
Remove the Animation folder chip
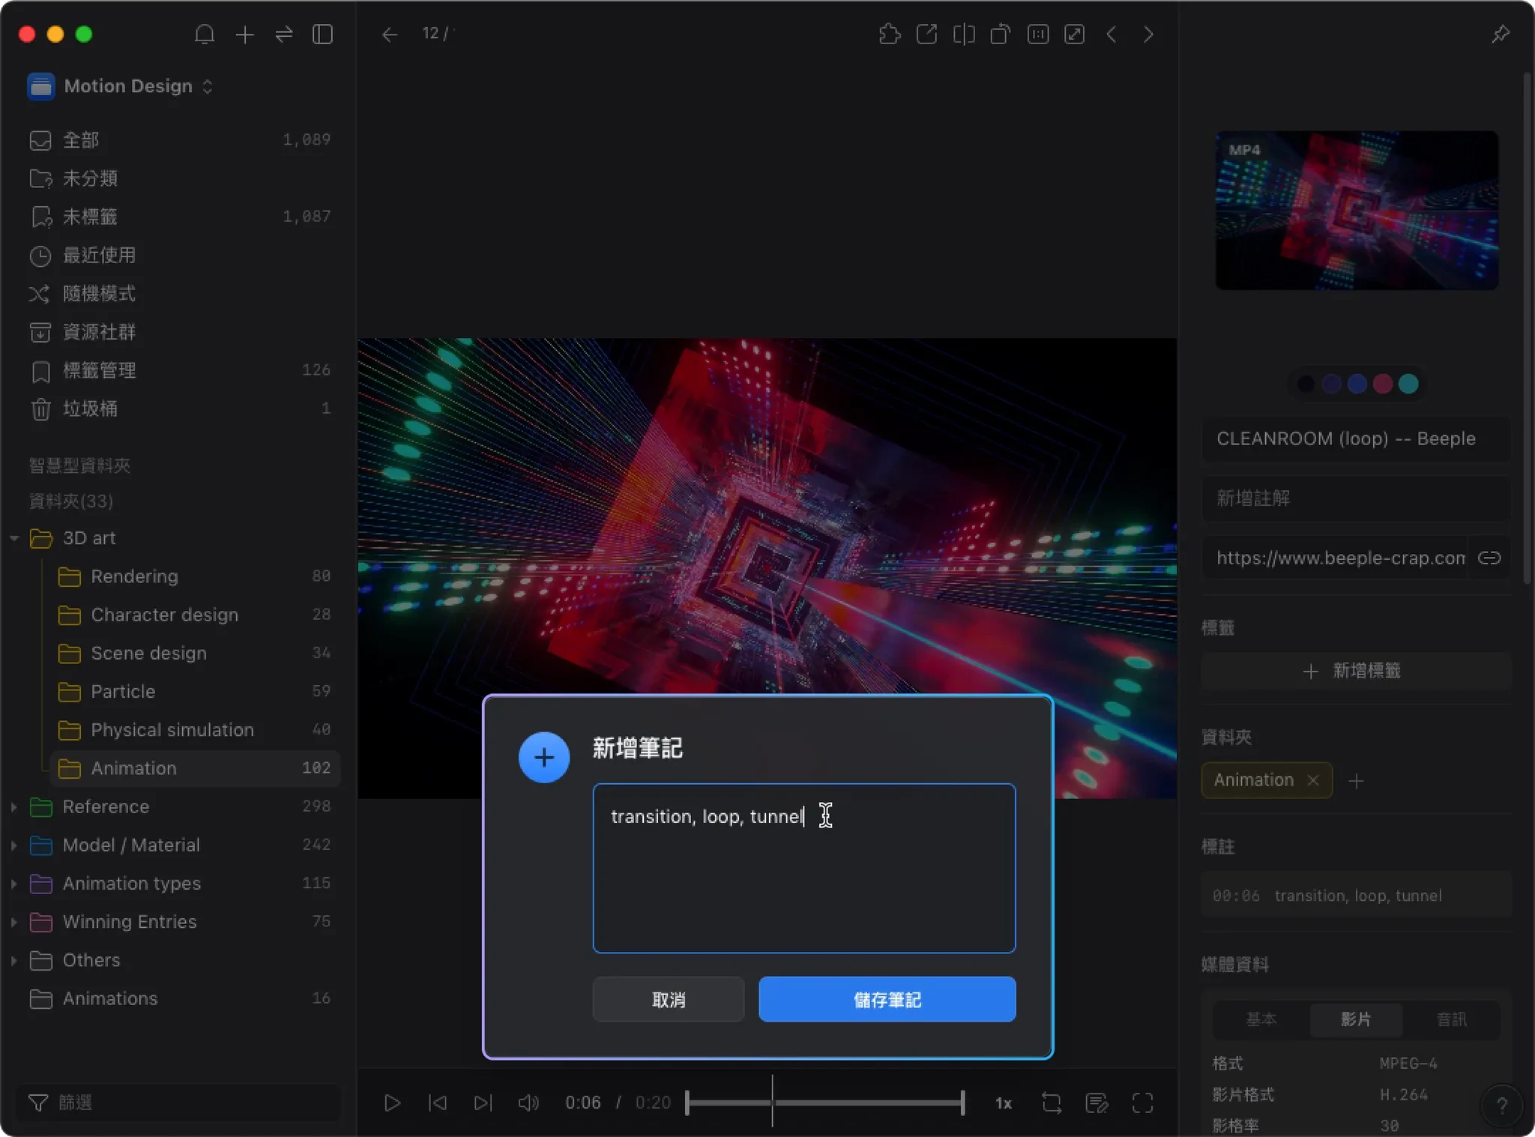(x=1313, y=780)
